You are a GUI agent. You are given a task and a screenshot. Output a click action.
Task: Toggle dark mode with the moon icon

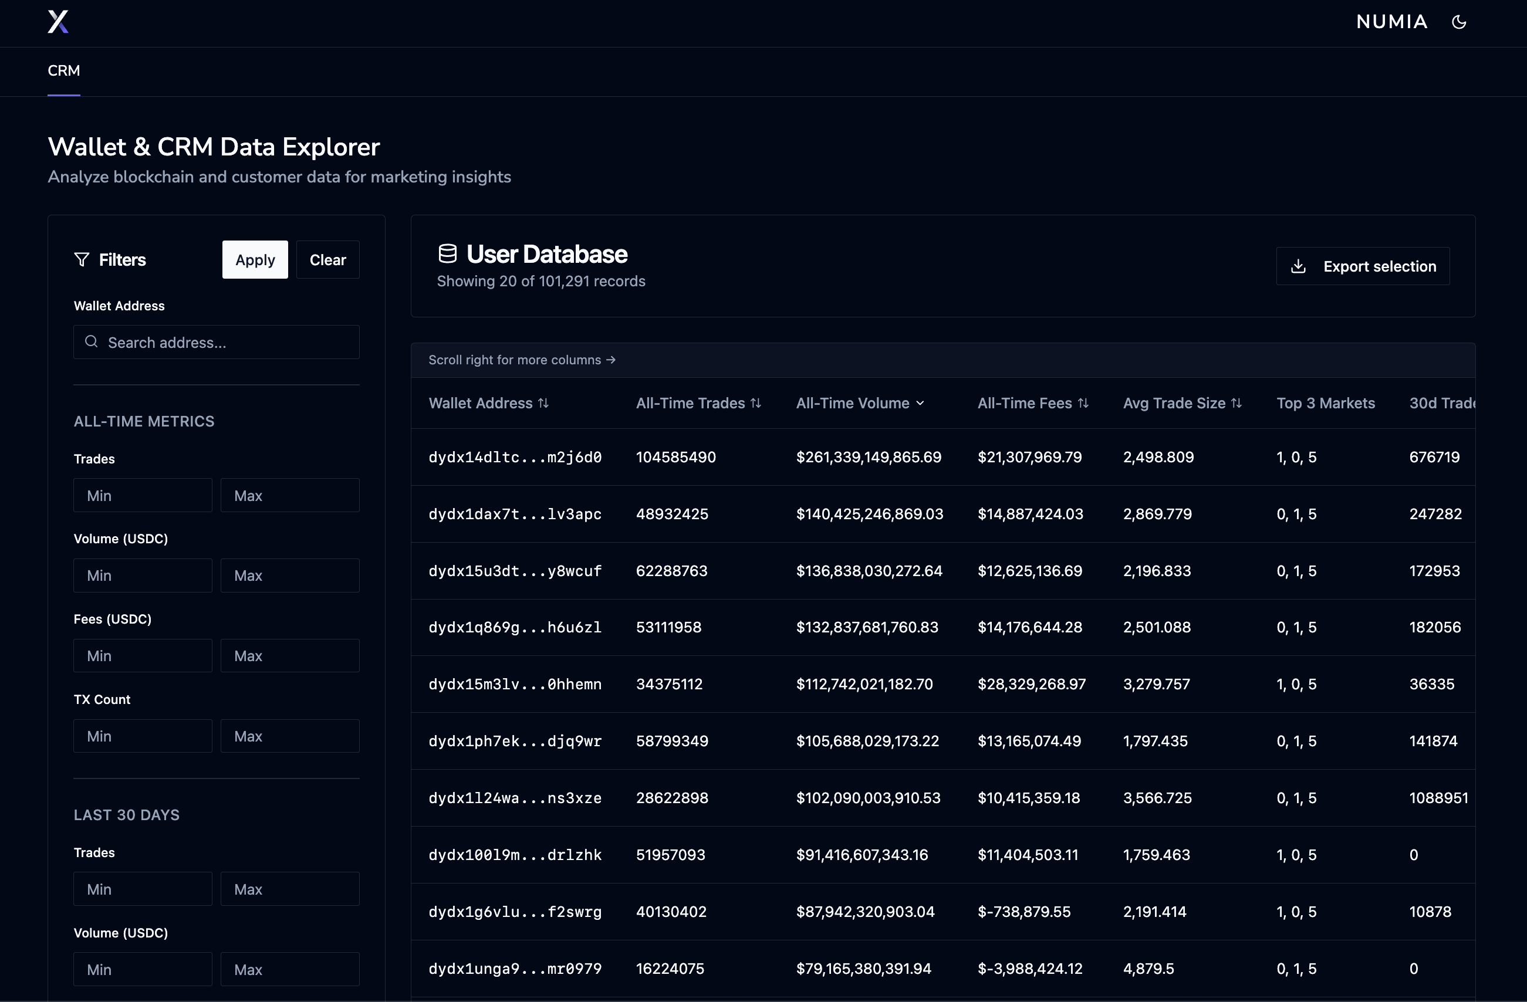point(1460,21)
